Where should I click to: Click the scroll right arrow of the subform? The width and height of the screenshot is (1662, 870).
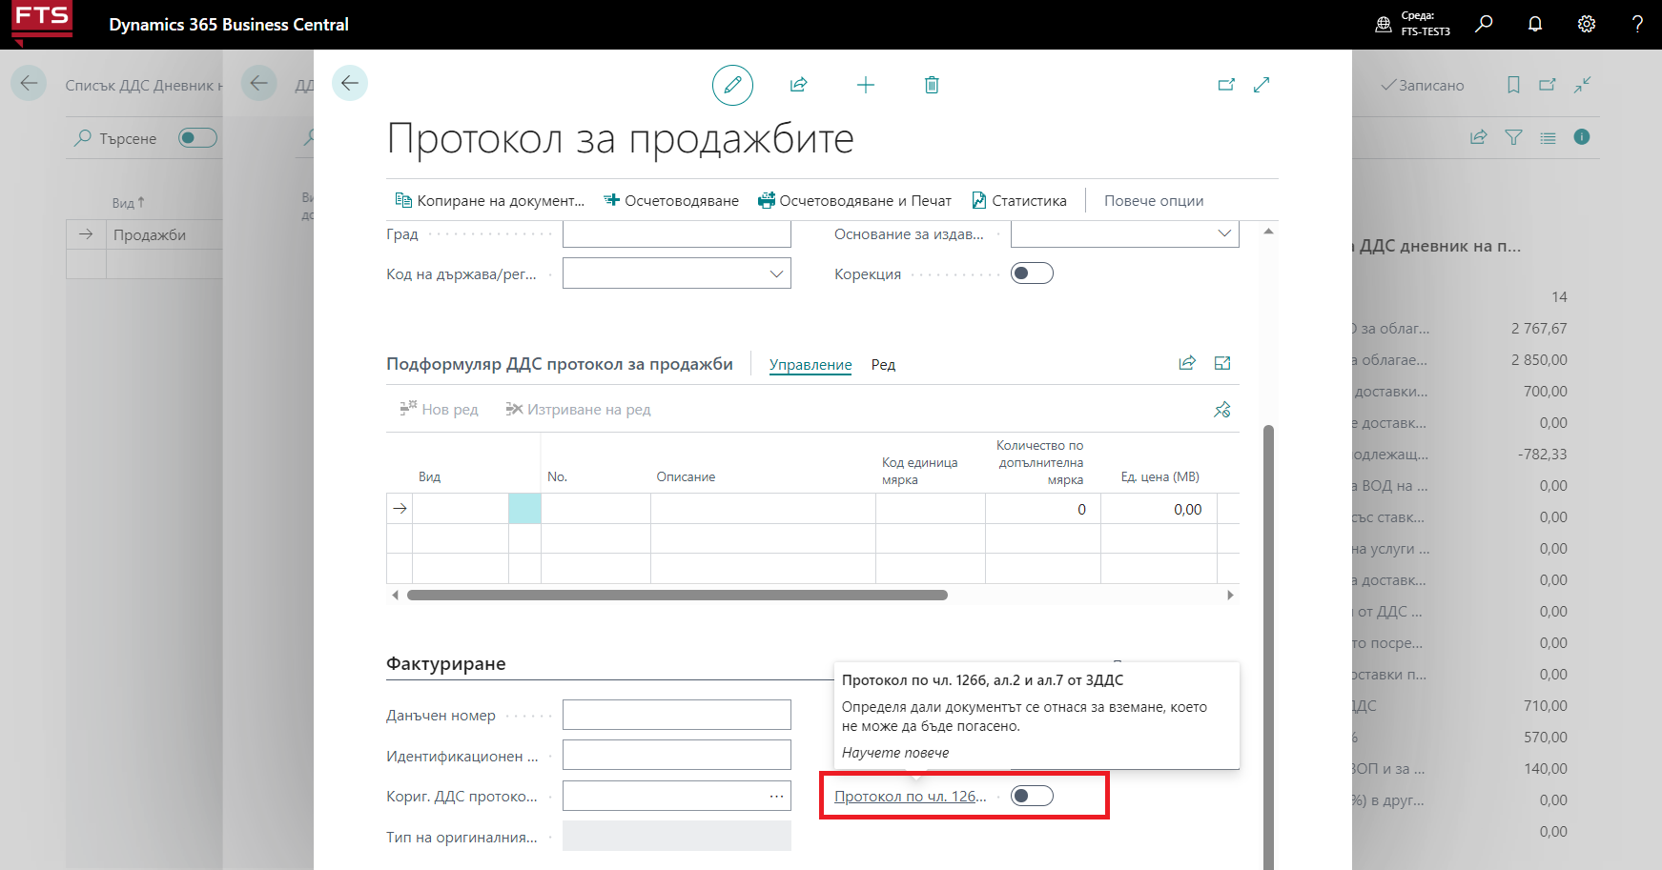click(x=1230, y=595)
